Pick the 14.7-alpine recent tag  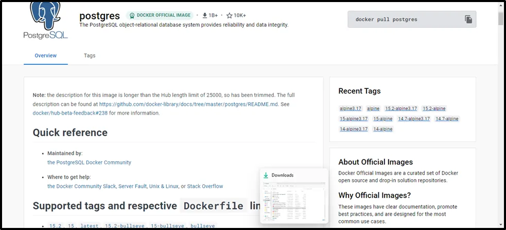pyautogui.click(x=447, y=119)
